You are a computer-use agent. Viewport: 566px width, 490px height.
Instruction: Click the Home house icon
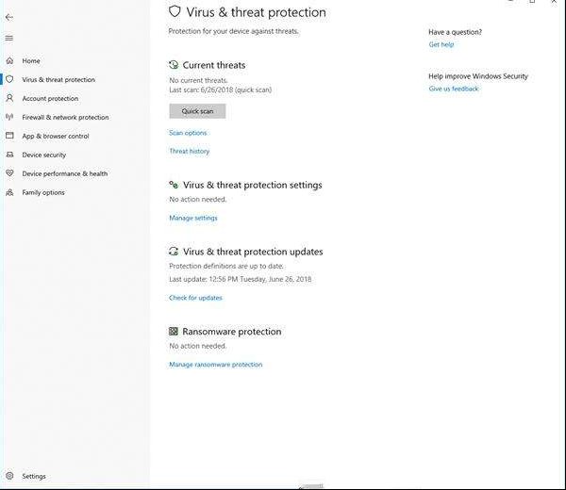click(9, 60)
